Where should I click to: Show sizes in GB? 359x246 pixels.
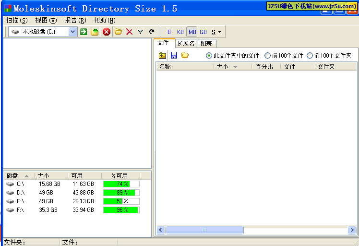click(203, 32)
